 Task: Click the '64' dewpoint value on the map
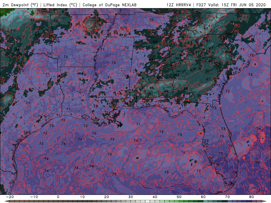pos(13,30)
